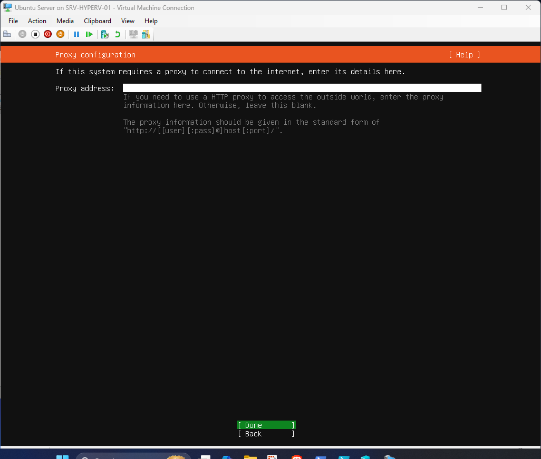Click the Proxy address input field
This screenshot has height=459, width=541.
[301, 87]
